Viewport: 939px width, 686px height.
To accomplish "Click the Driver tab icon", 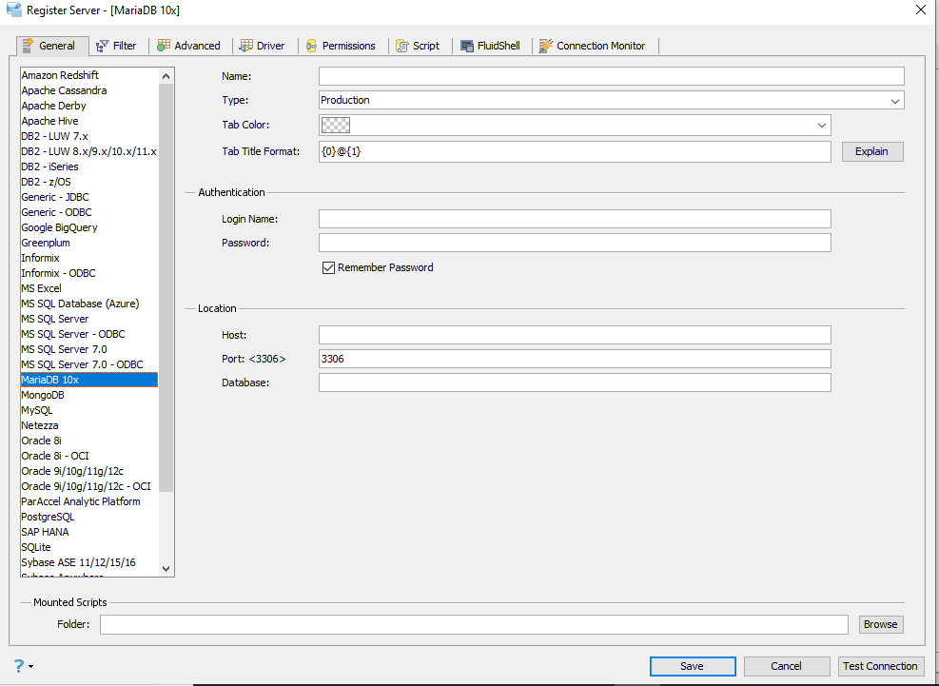I will tap(246, 46).
